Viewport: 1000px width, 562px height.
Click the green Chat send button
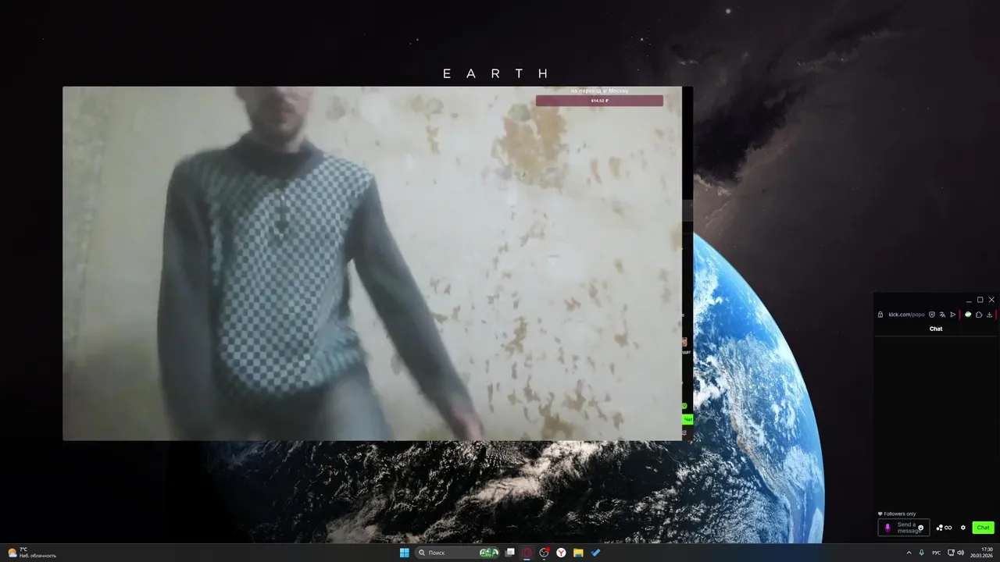coord(983,528)
